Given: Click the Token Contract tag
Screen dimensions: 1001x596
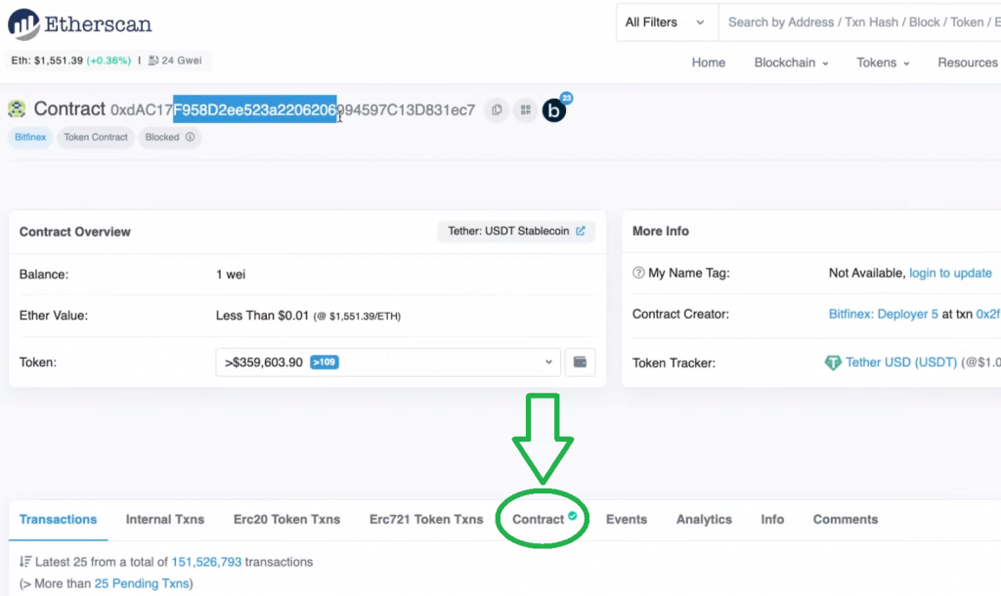Looking at the screenshot, I should coord(96,137).
